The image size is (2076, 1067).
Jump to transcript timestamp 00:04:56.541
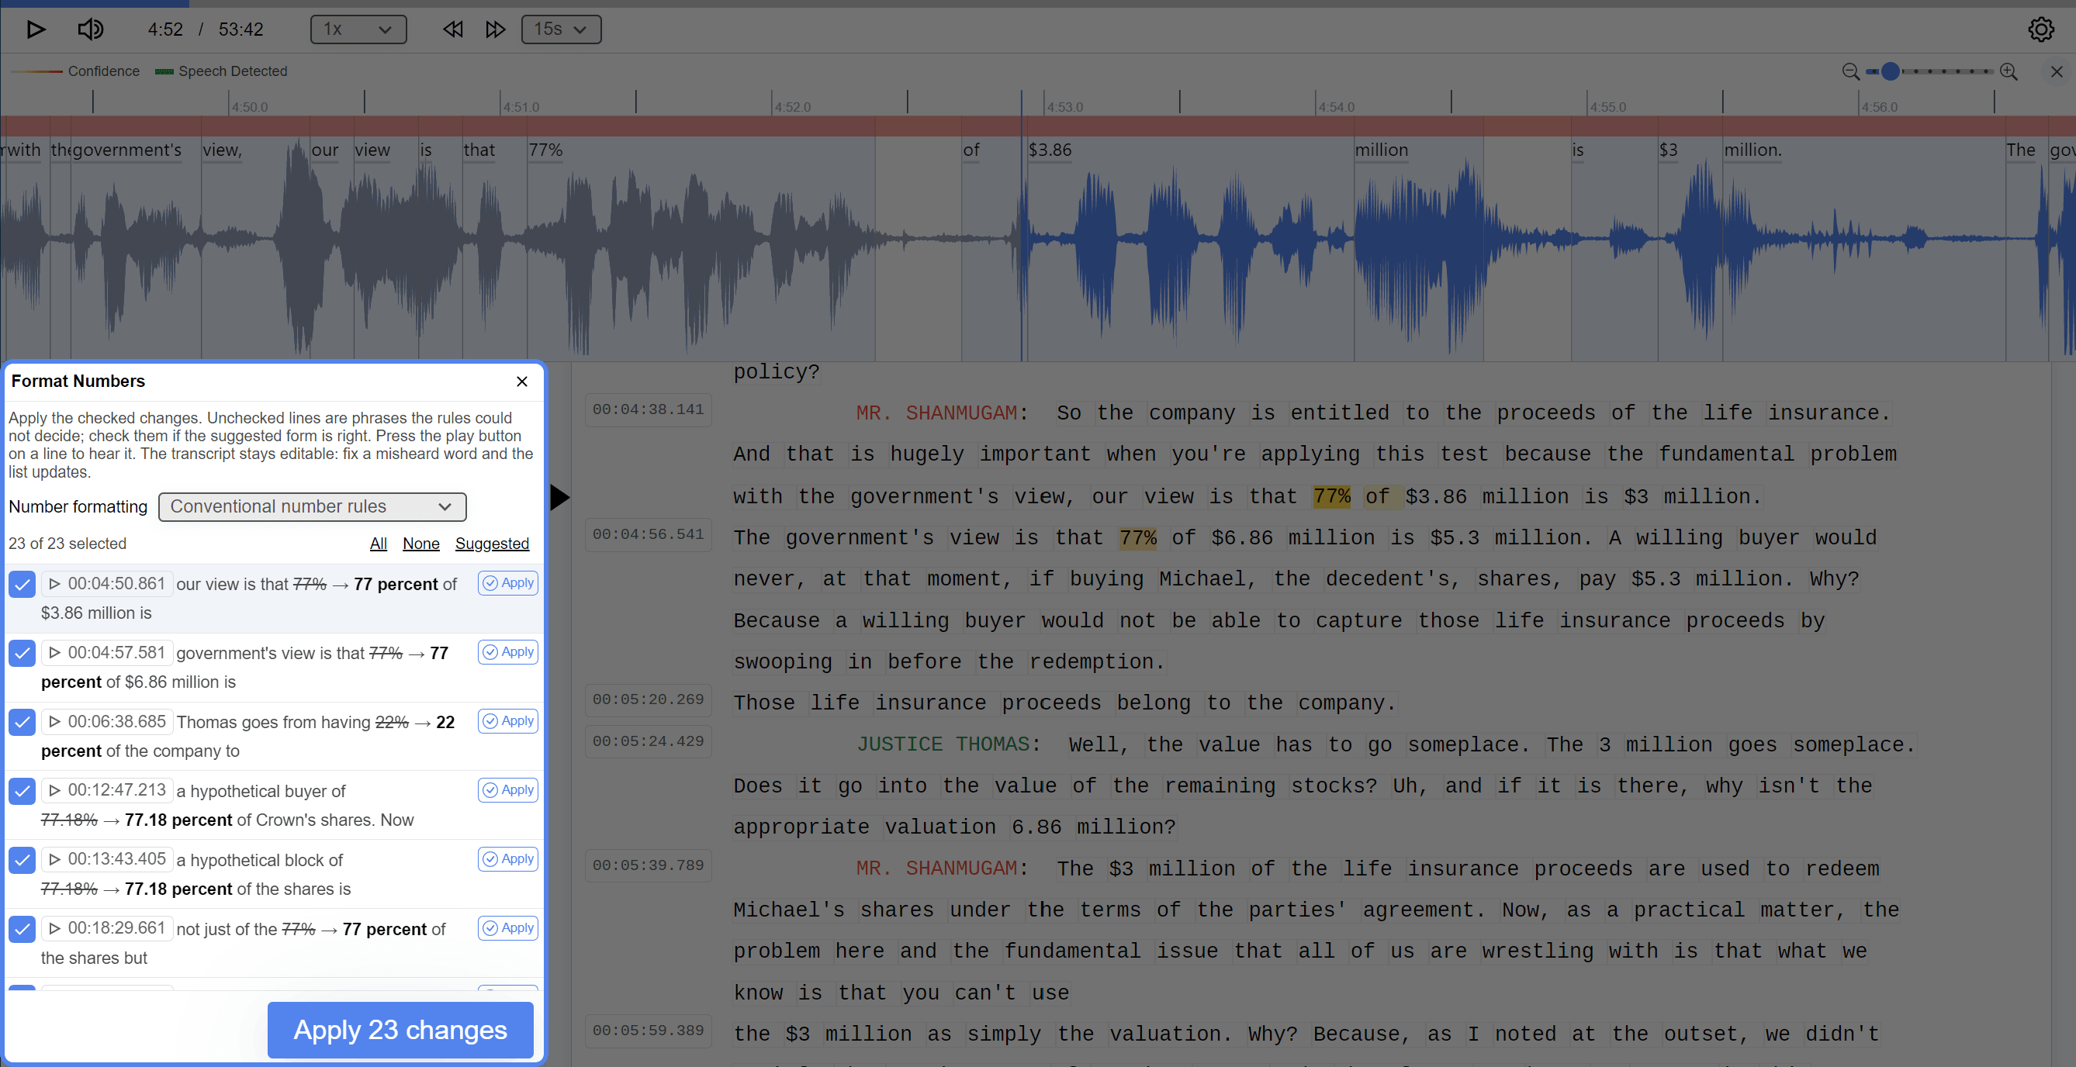[x=648, y=535]
